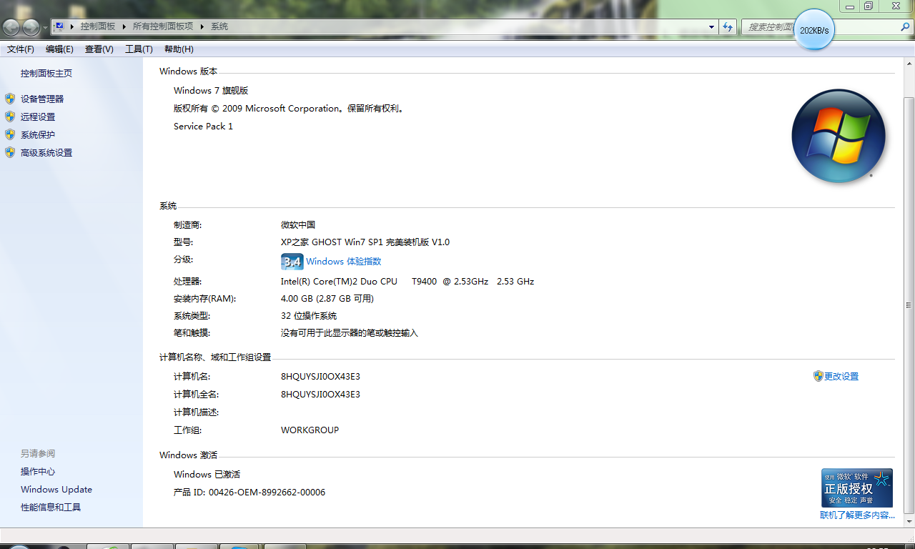Click the Windows 7 logo image
Viewport: 915px width, 549px height.
click(839, 136)
